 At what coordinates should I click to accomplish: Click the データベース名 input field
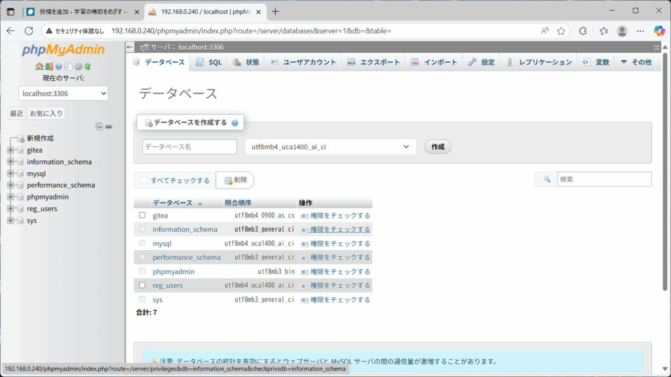[x=189, y=147]
